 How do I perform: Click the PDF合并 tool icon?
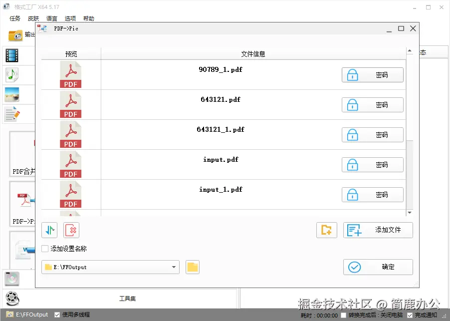point(22,150)
